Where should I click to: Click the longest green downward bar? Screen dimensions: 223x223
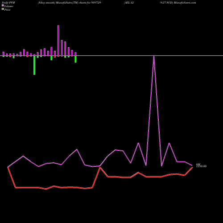click(34, 65)
